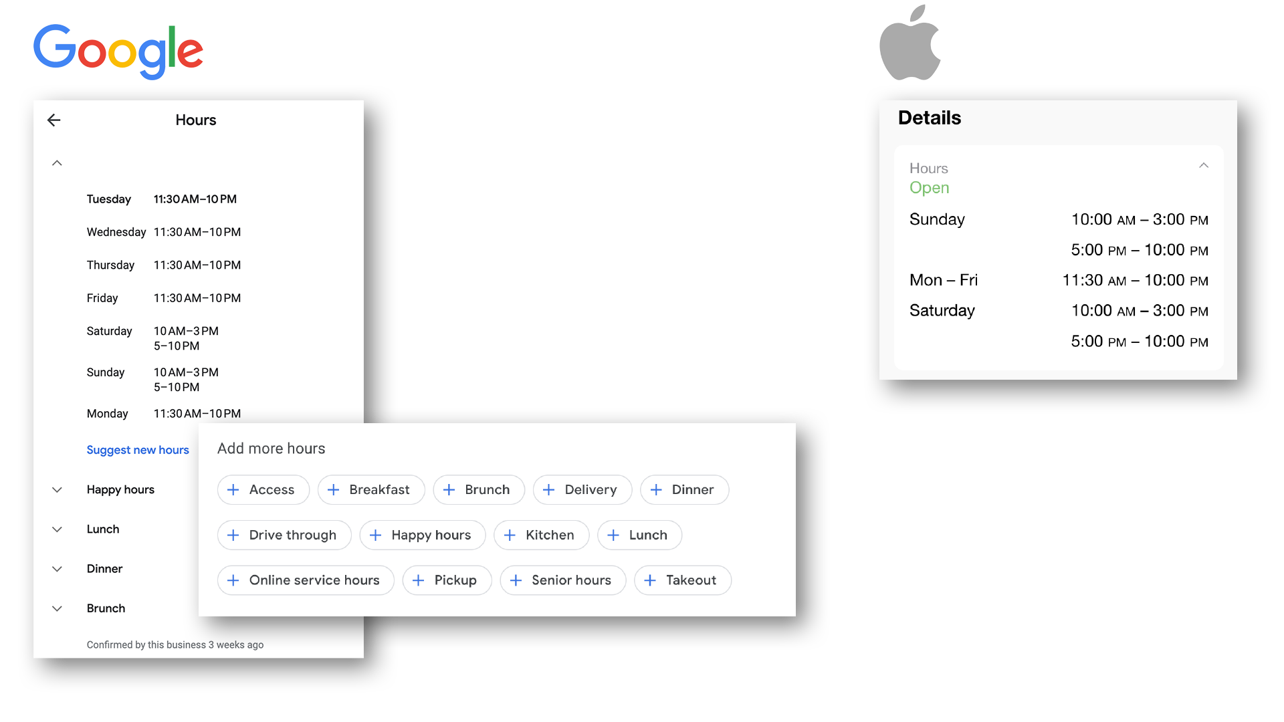Click the back arrow icon in Hours panel
The height and width of the screenshot is (722, 1284).
(x=53, y=119)
